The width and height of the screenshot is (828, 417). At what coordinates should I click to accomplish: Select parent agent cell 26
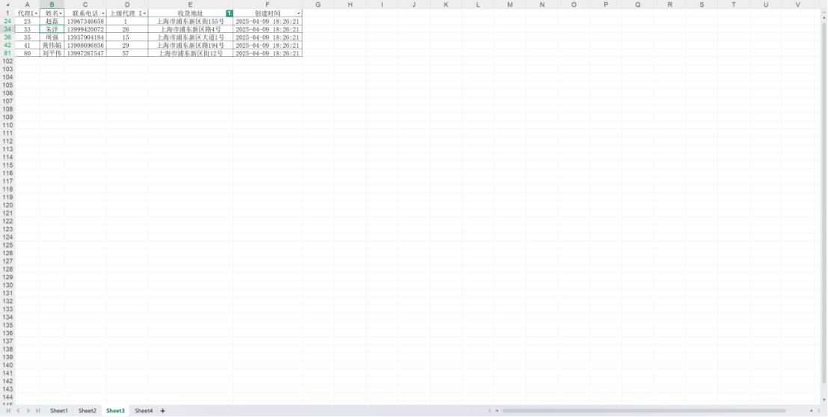click(x=127, y=30)
